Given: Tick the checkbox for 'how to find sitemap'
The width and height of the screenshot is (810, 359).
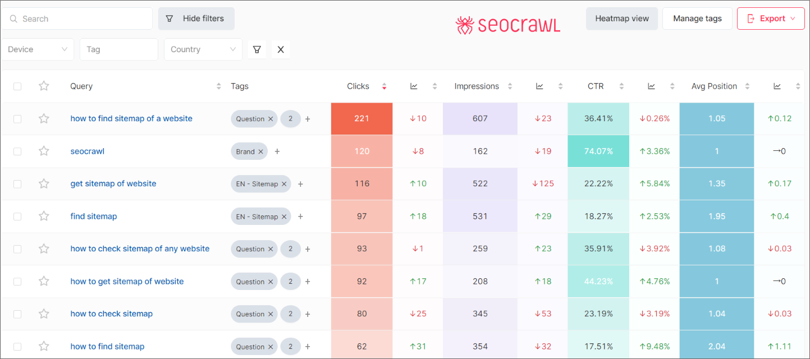Looking at the screenshot, I should [17, 347].
